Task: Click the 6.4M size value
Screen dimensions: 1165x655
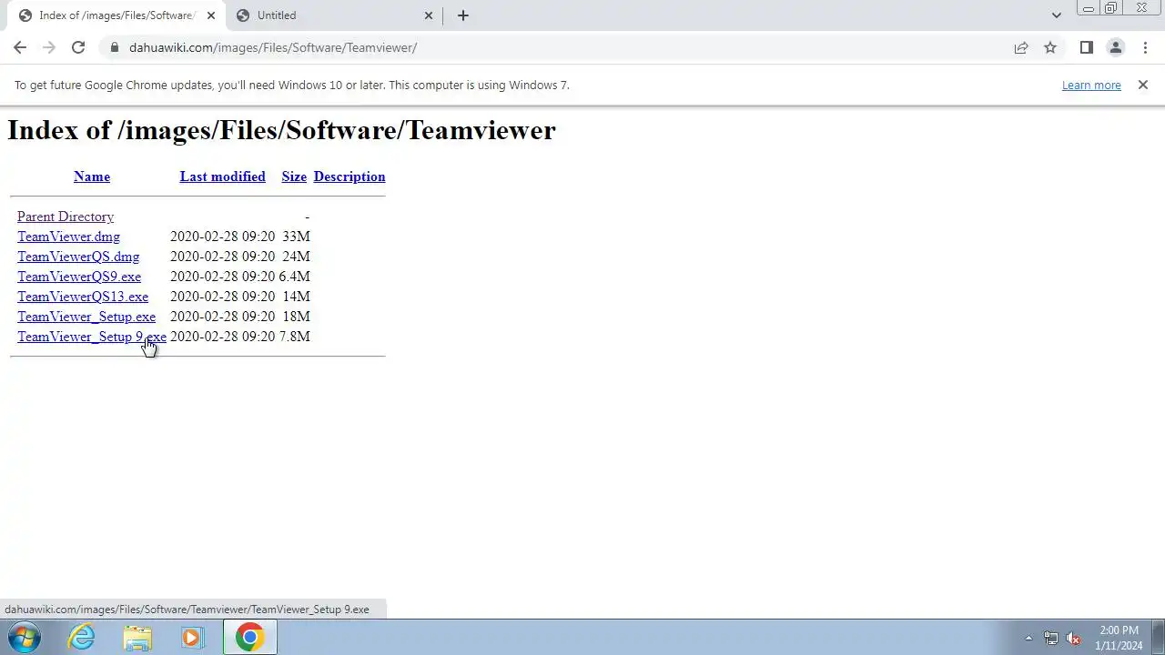Action: coord(294,277)
